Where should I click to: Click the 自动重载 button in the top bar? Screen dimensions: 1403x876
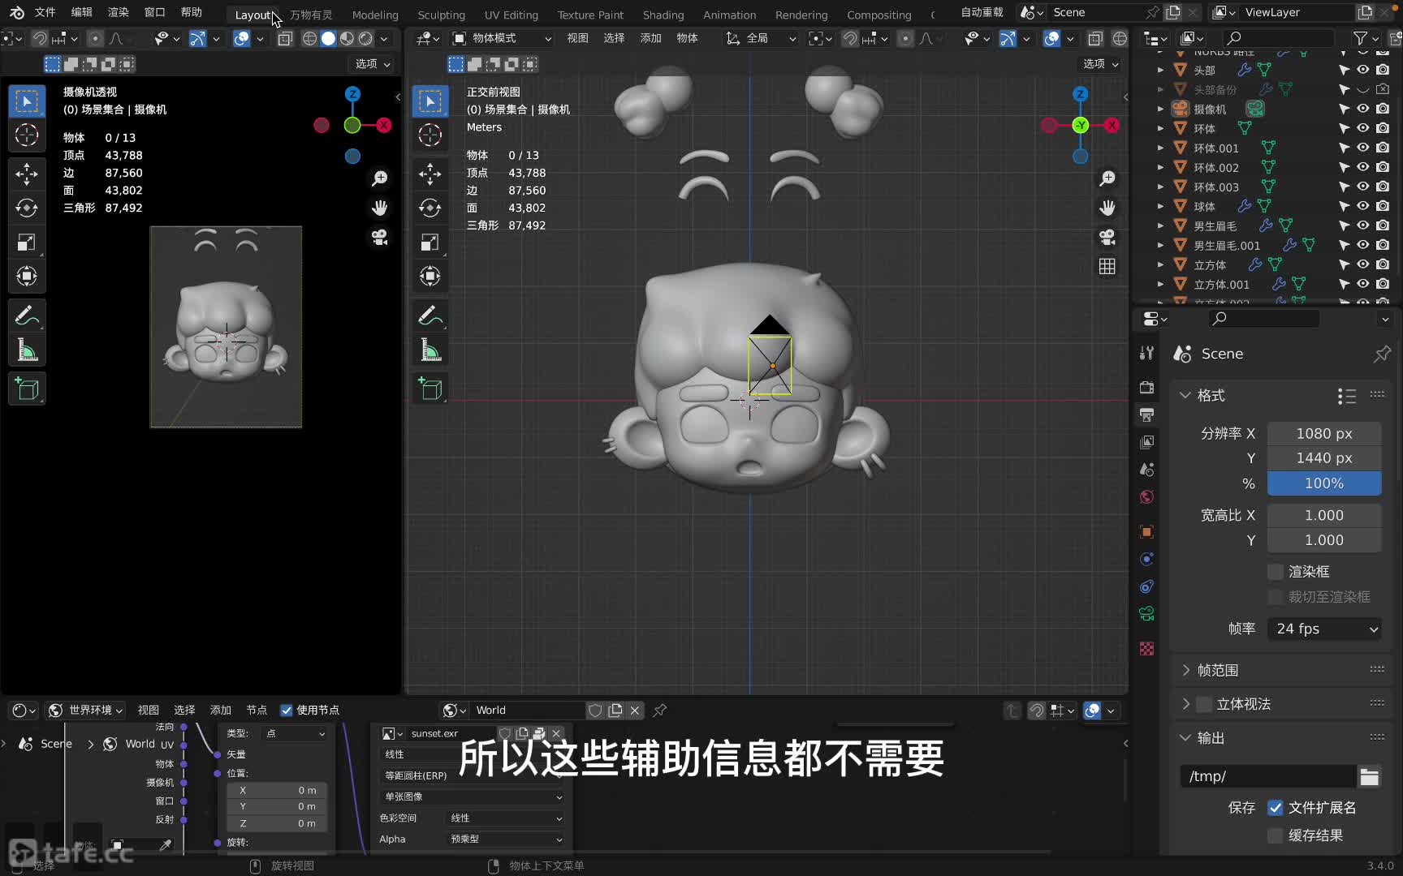pyautogui.click(x=982, y=12)
